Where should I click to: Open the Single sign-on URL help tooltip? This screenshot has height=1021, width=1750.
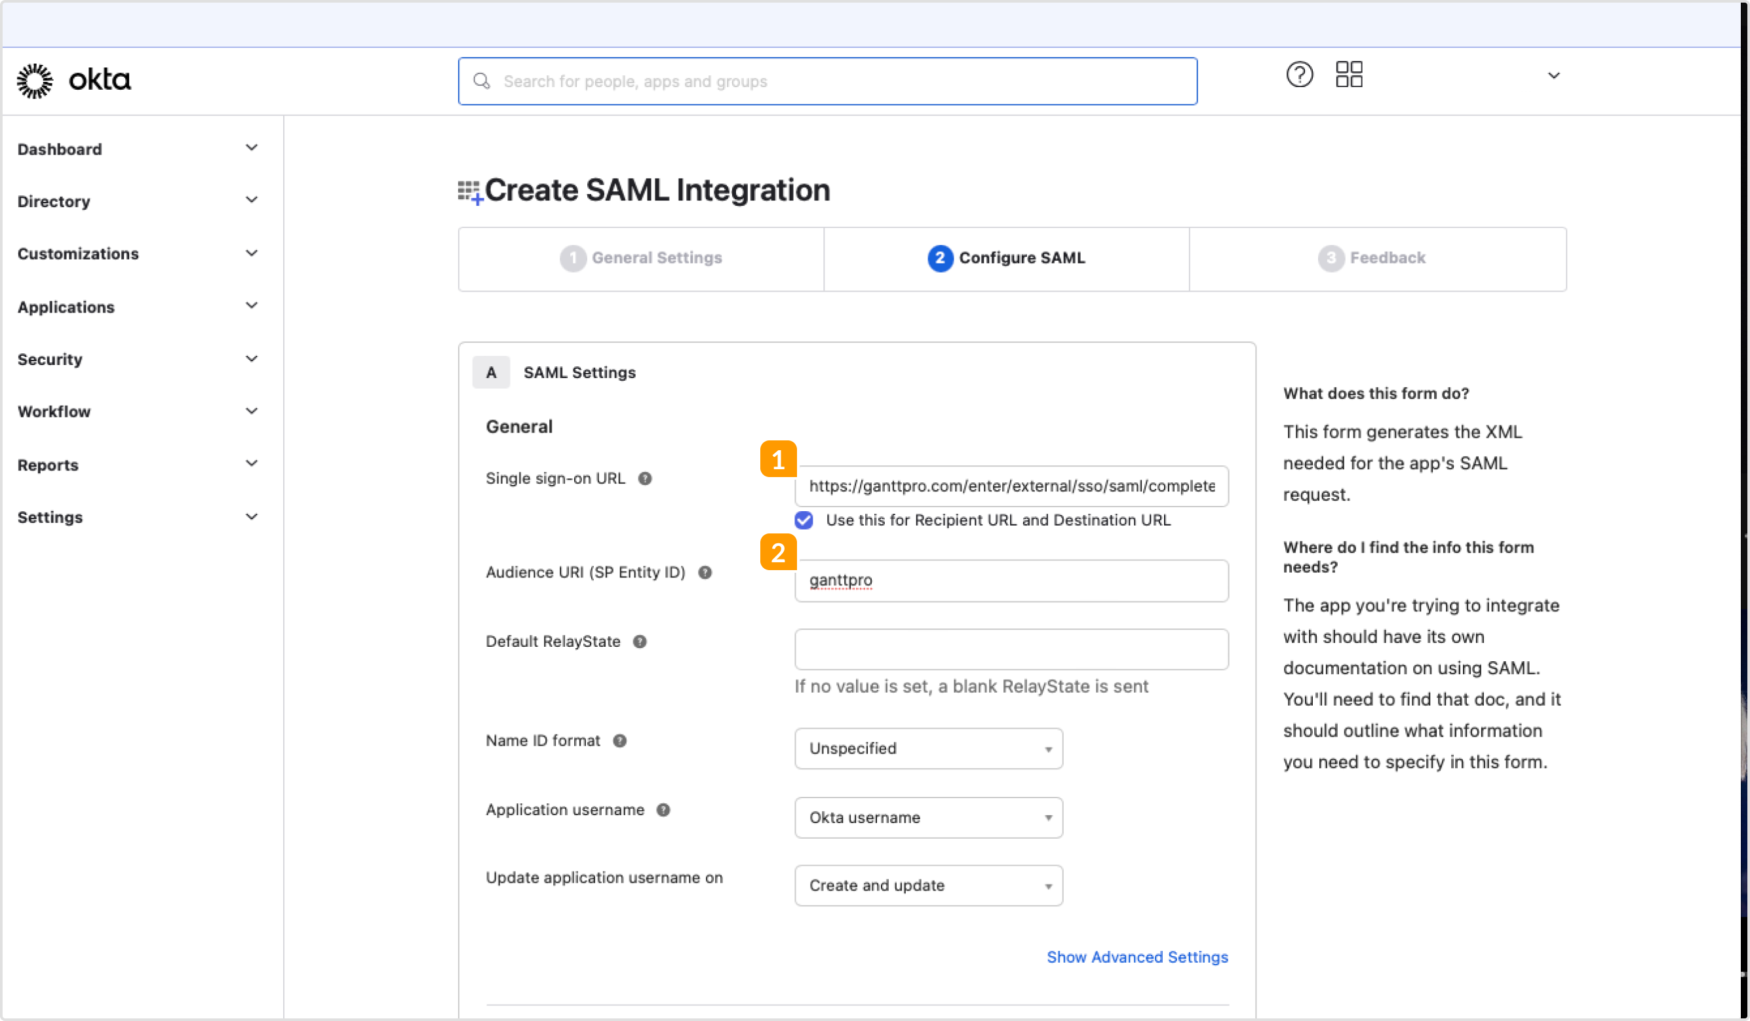click(645, 478)
